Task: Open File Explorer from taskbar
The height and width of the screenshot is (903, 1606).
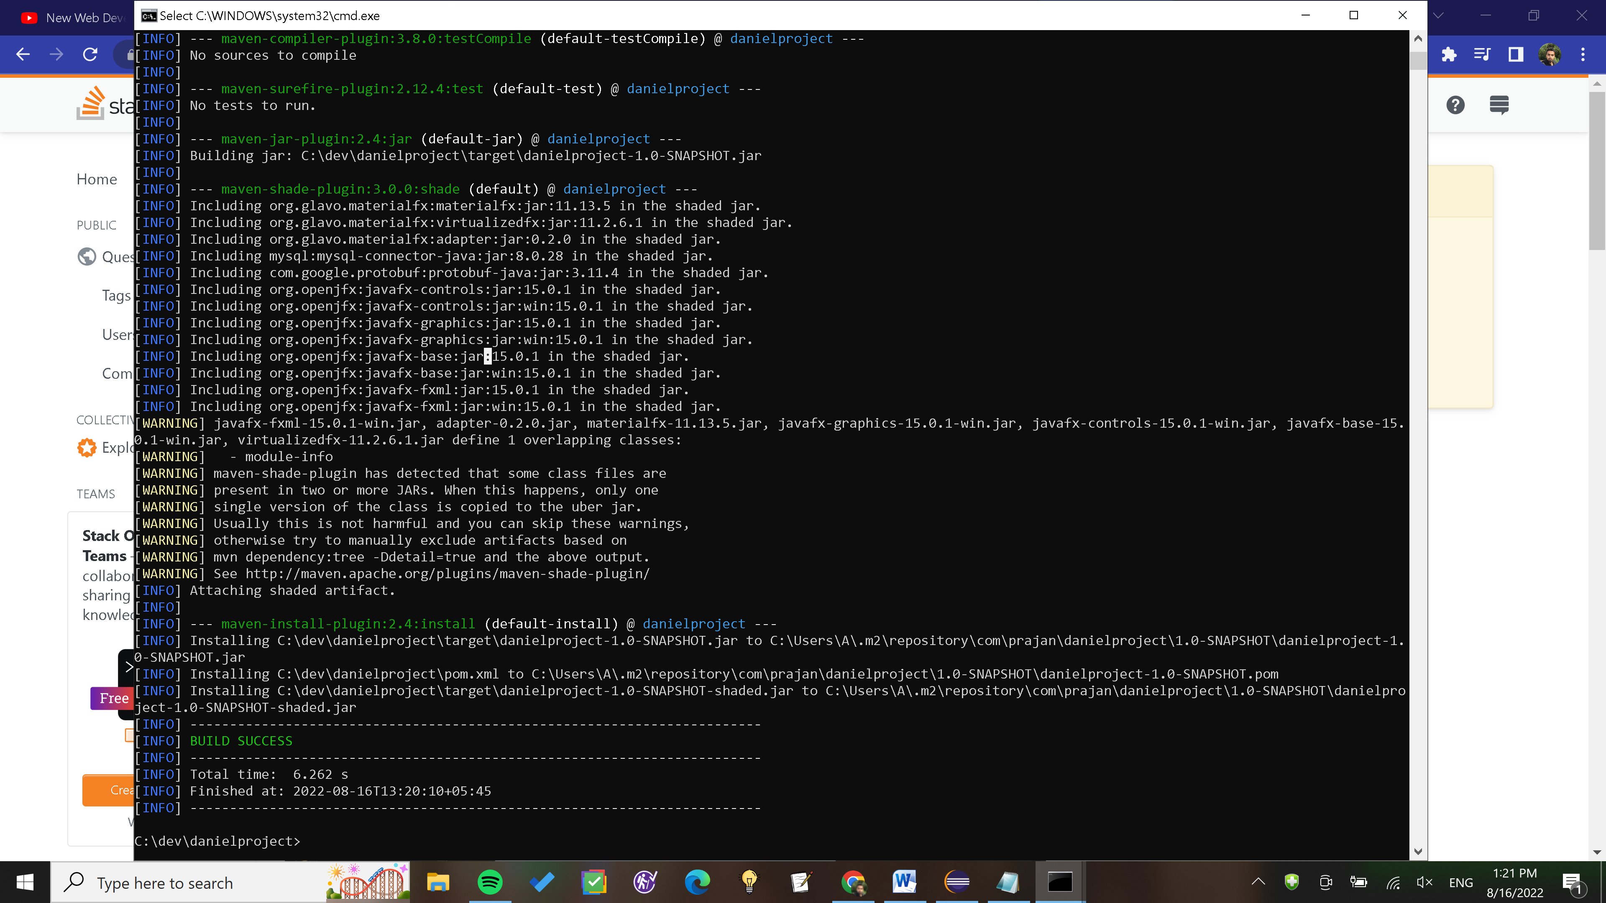Action: point(437,882)
